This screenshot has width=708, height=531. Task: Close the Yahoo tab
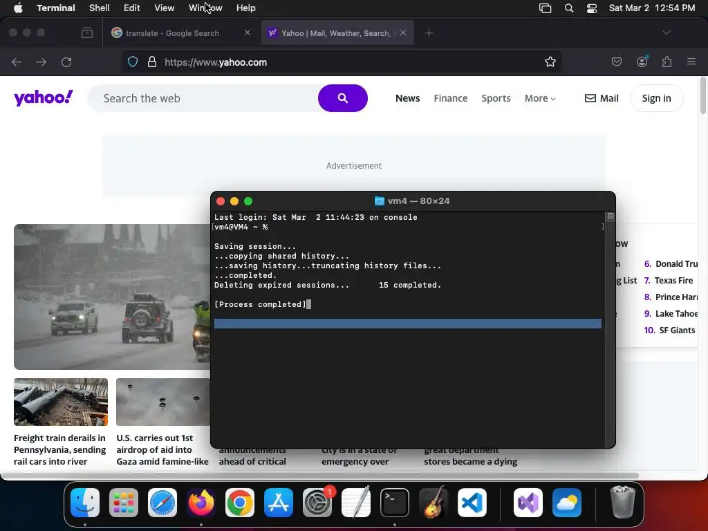point(403,32)
